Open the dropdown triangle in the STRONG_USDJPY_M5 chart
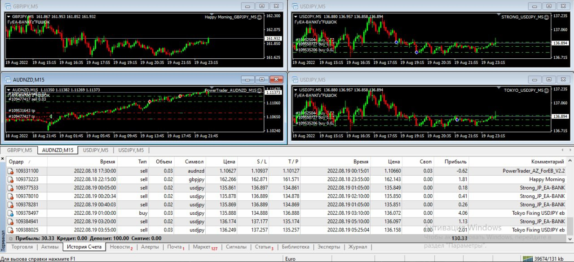The height and width of the screenshot is (262, 574). point(296,17)
